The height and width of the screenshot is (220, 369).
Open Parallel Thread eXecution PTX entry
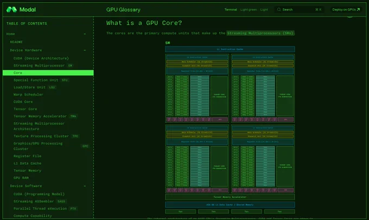coord(45,209)
